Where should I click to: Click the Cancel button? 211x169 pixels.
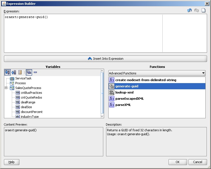point(197,162)
